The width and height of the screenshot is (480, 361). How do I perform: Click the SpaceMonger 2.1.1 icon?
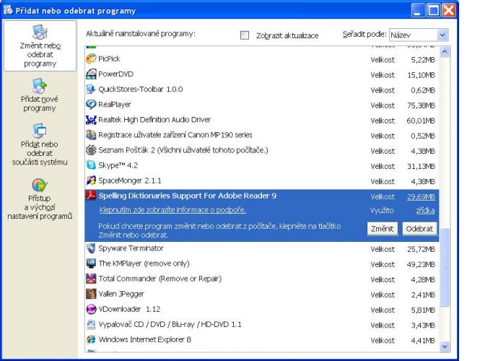click(x=91, y=180)
